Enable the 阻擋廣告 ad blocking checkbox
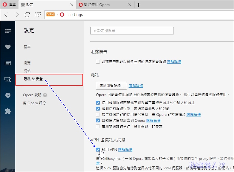 point(98,61)
